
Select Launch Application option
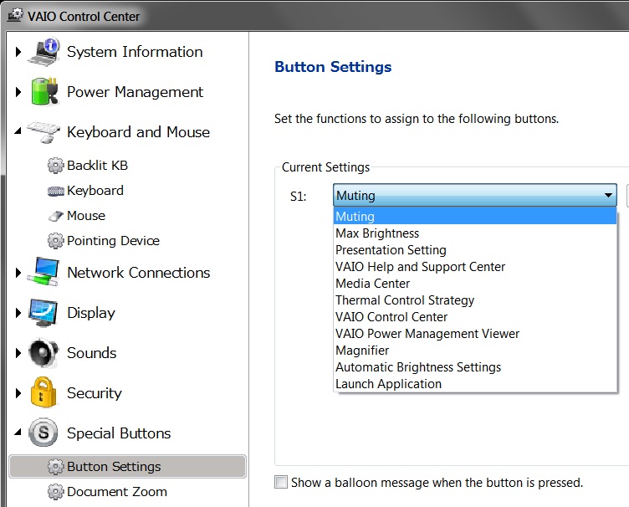[475, 384]
